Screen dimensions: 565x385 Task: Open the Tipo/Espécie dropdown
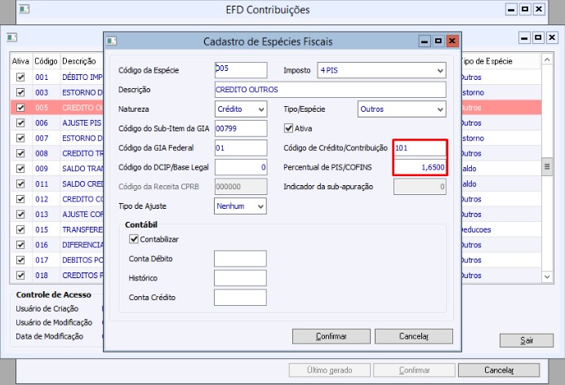[440, 109]
